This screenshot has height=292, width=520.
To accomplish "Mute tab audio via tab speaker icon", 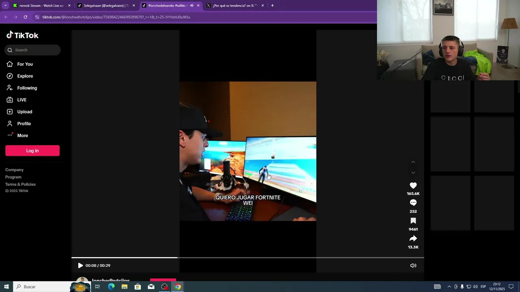I will (191, 6).
